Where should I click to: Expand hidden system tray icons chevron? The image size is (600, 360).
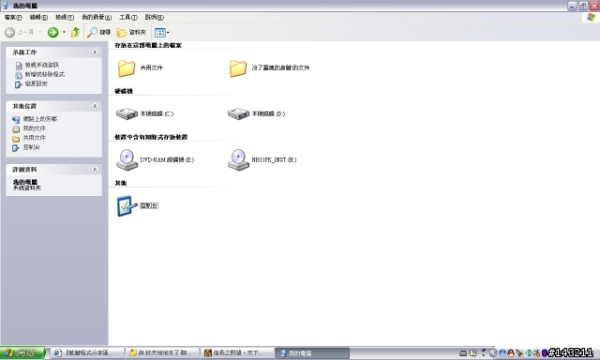click(x=493, y=353)
